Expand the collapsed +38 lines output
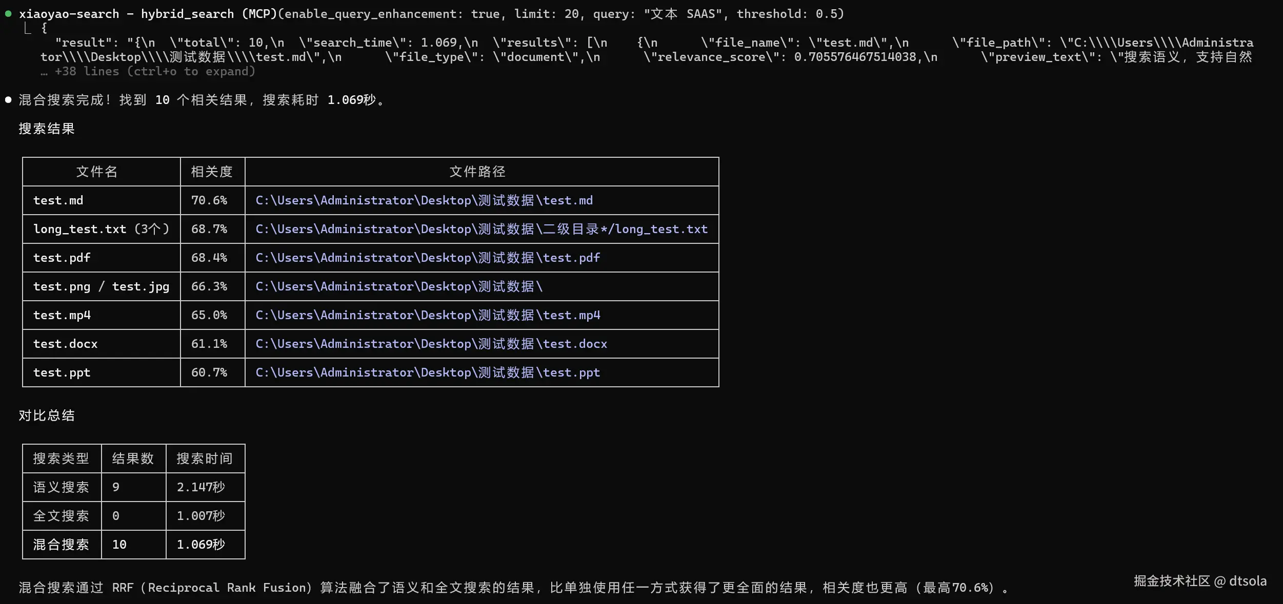Viewport: 1283px width, 604px height. coord(148,71)
